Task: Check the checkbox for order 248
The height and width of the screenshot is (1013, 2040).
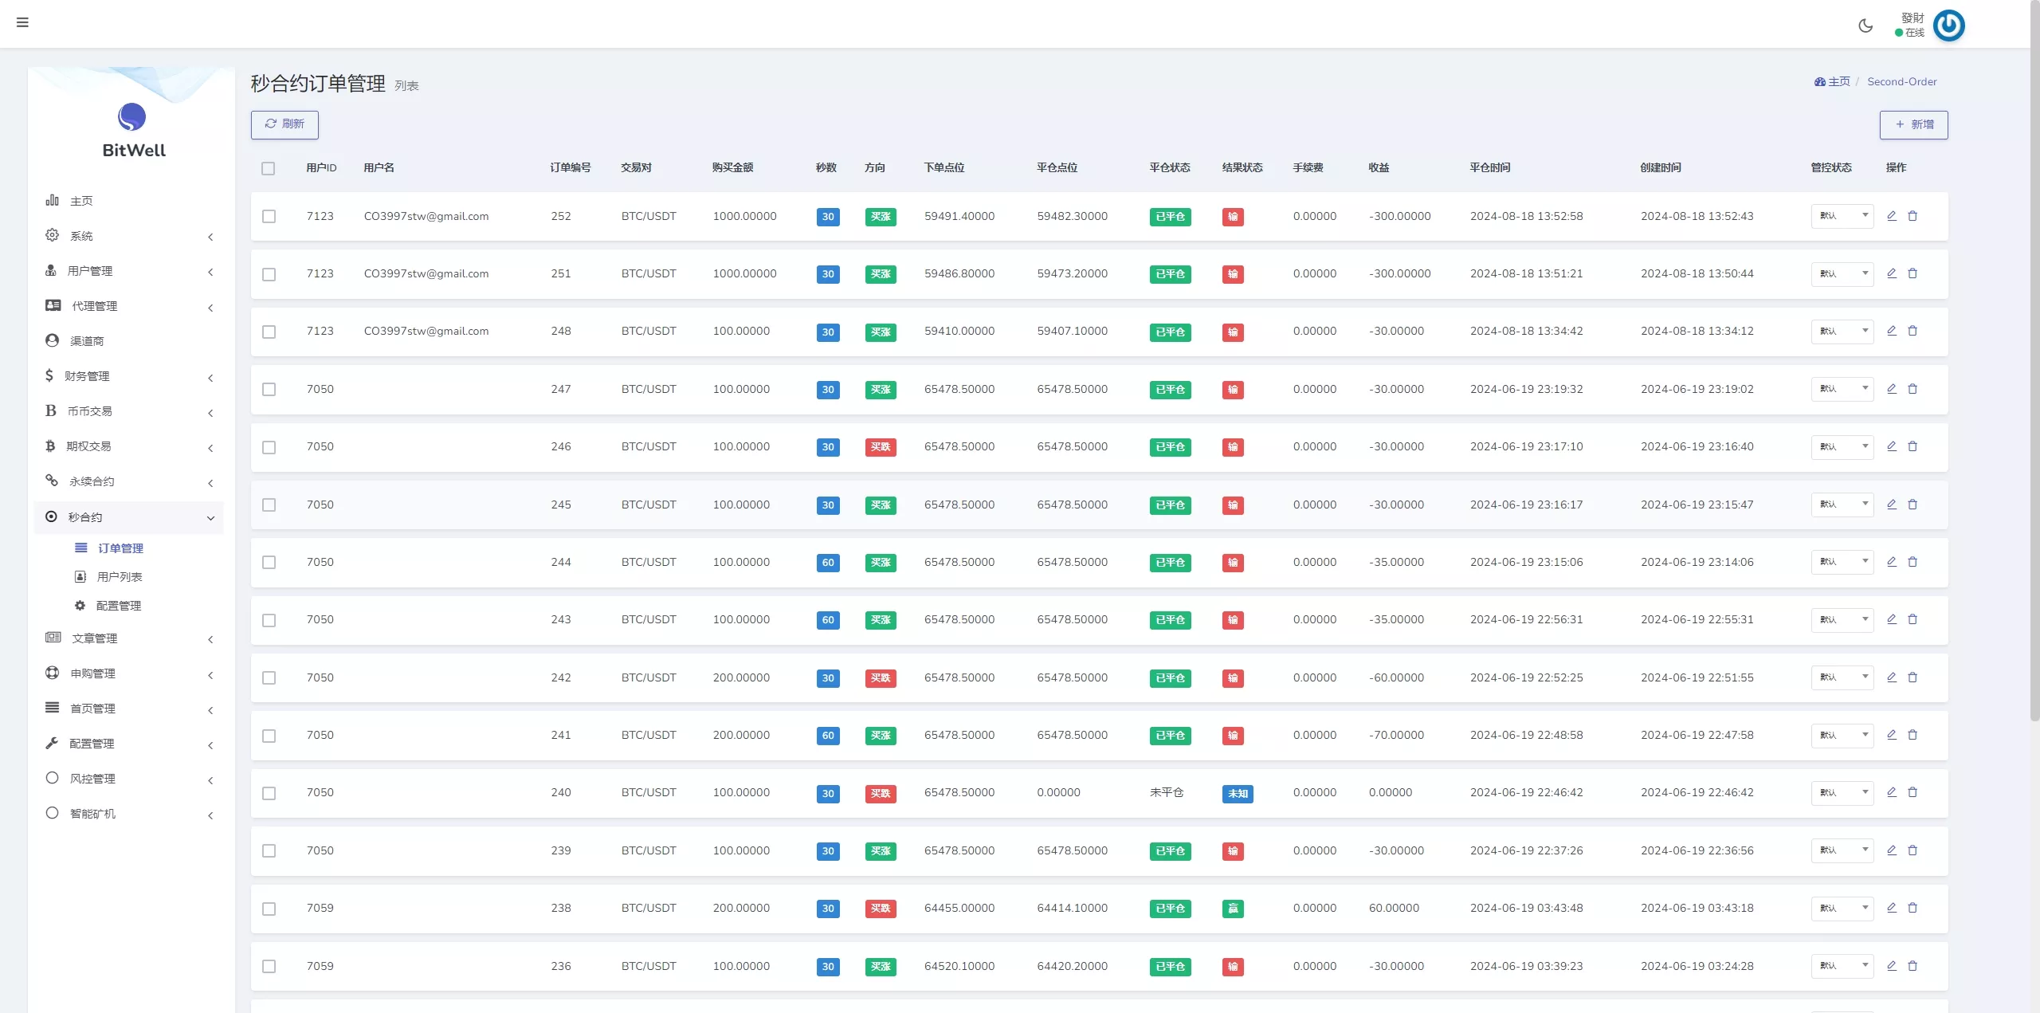Action: (x=269, y=332)
